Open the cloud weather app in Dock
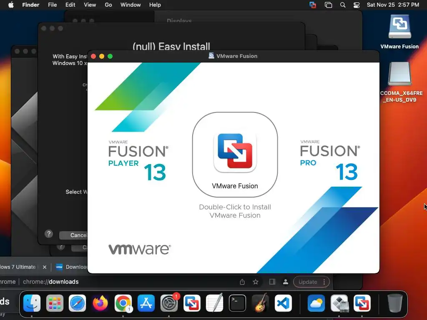Screen dimensions: 427x320 316,303
